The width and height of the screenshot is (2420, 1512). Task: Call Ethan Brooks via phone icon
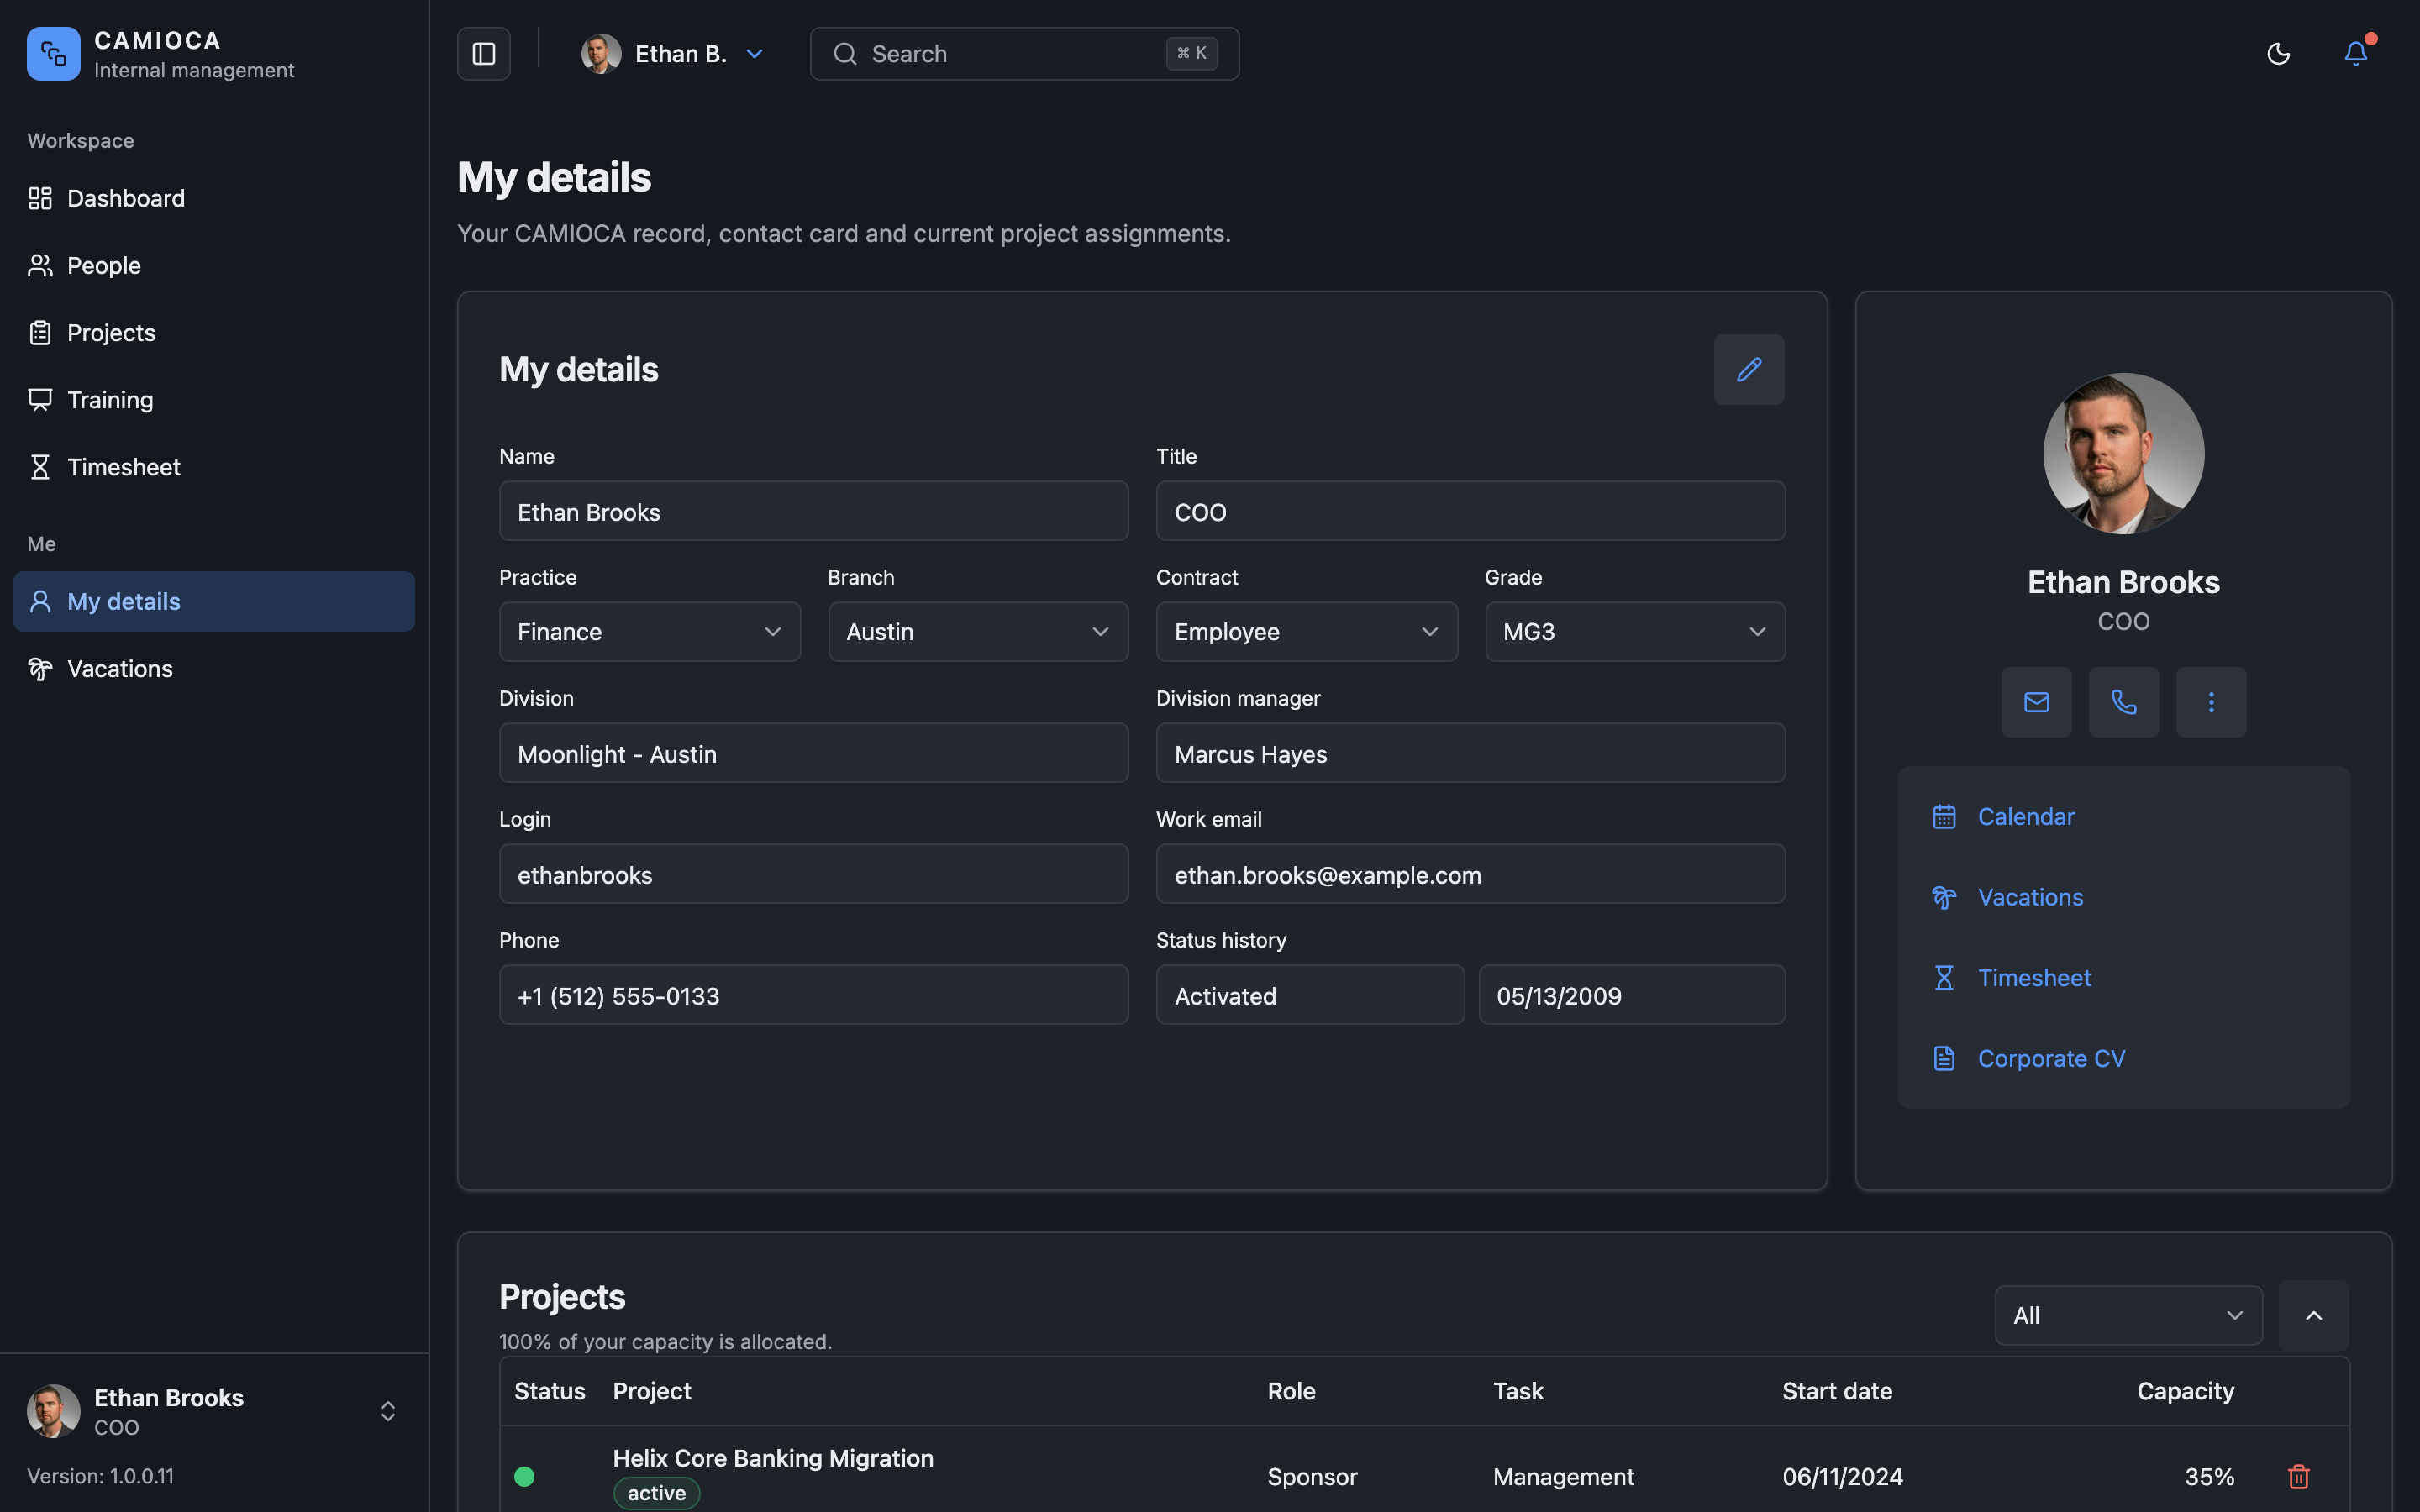pyautogui.click(x=2124, y=702)
